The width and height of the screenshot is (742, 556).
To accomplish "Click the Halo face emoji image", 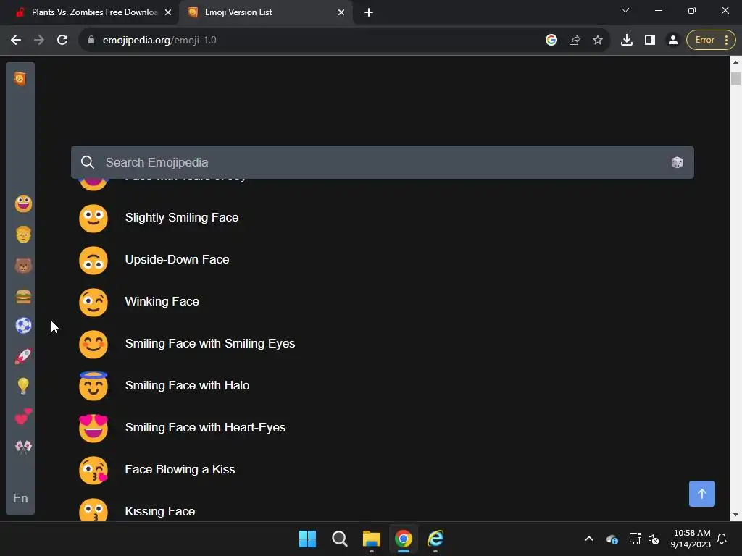I will coord(93,386).
